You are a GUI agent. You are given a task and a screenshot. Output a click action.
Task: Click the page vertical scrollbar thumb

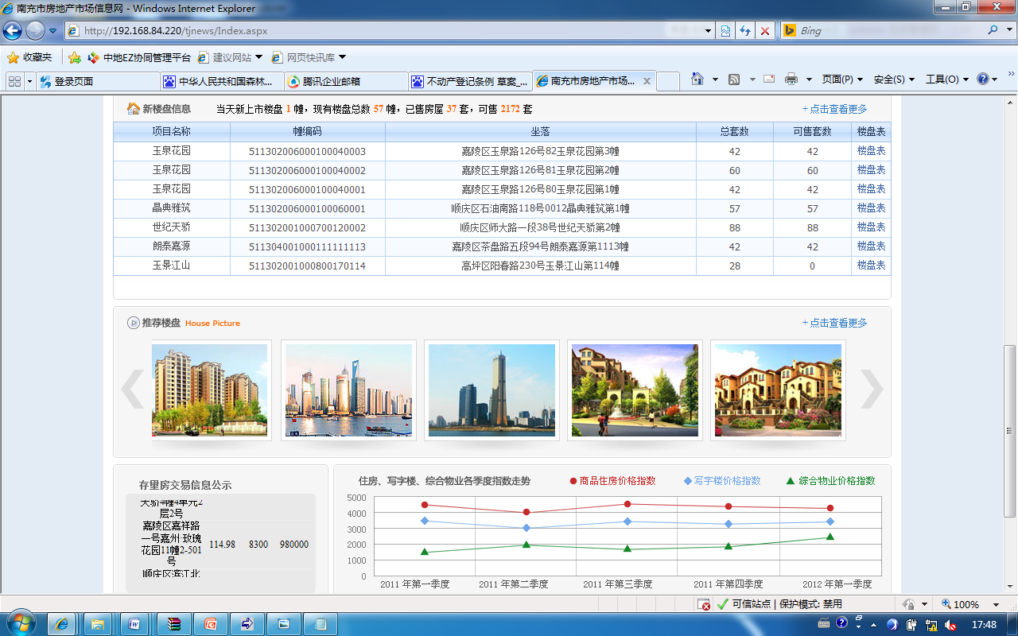(1010, 431)
